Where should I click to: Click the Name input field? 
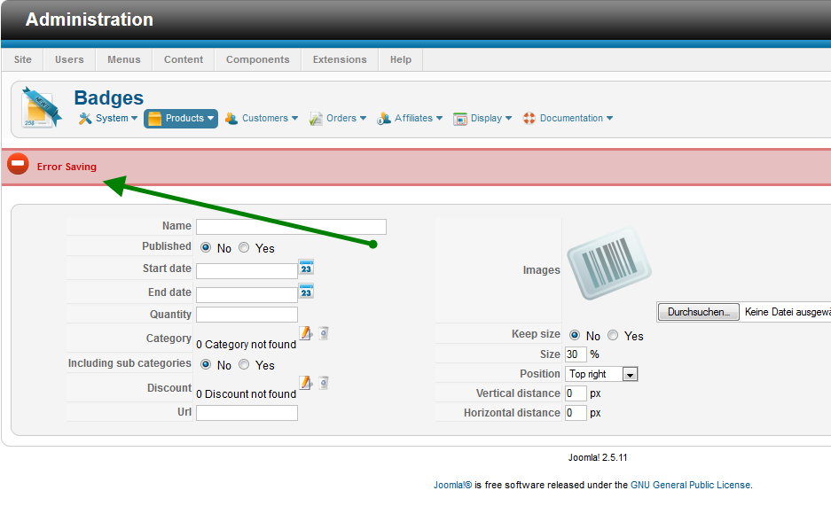(x=291, y=227)
